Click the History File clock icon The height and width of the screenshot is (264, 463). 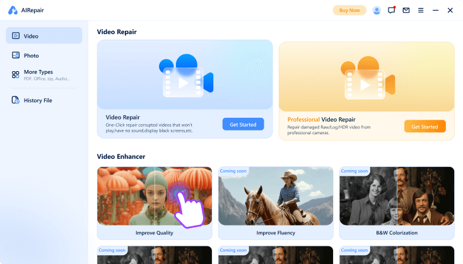(x=16, y=100)
